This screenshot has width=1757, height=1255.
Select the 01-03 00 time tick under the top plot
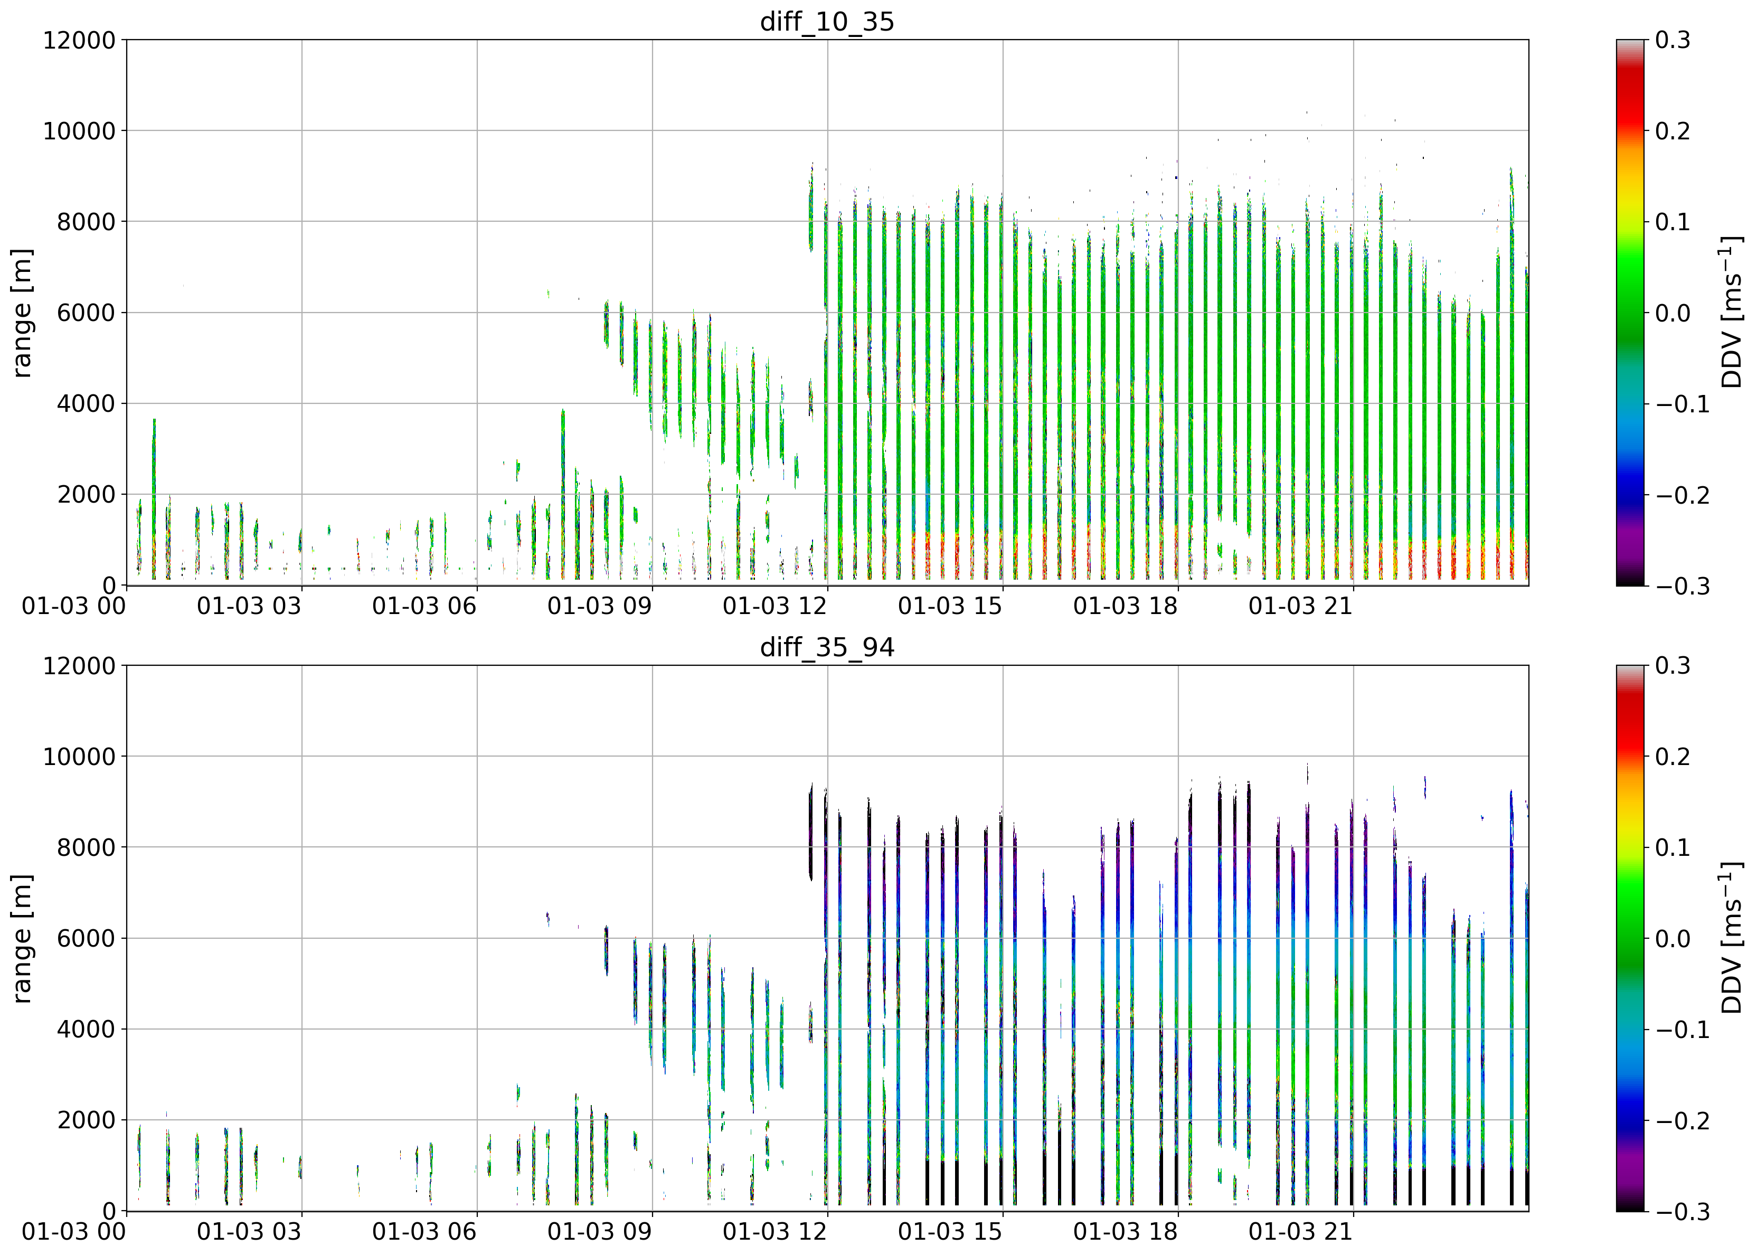pos(74,606)
